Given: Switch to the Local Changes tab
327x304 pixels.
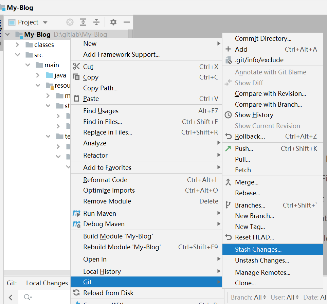Looking at the screenshot, I should [x=47, y=283].
